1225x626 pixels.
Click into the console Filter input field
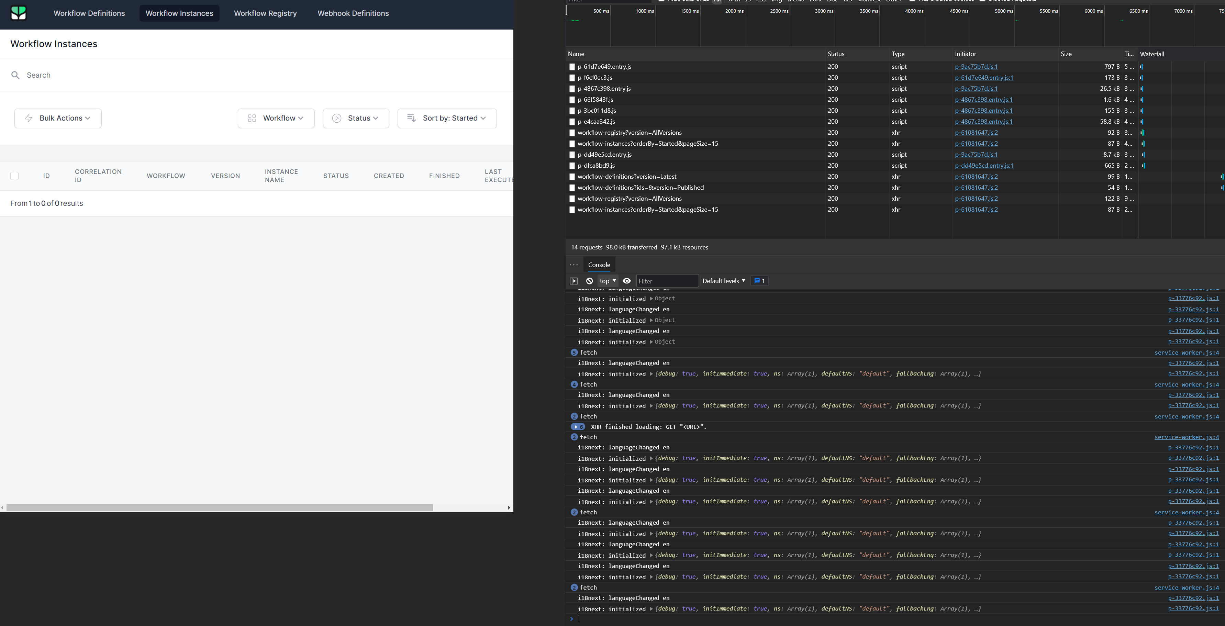[x=668, y=281]
